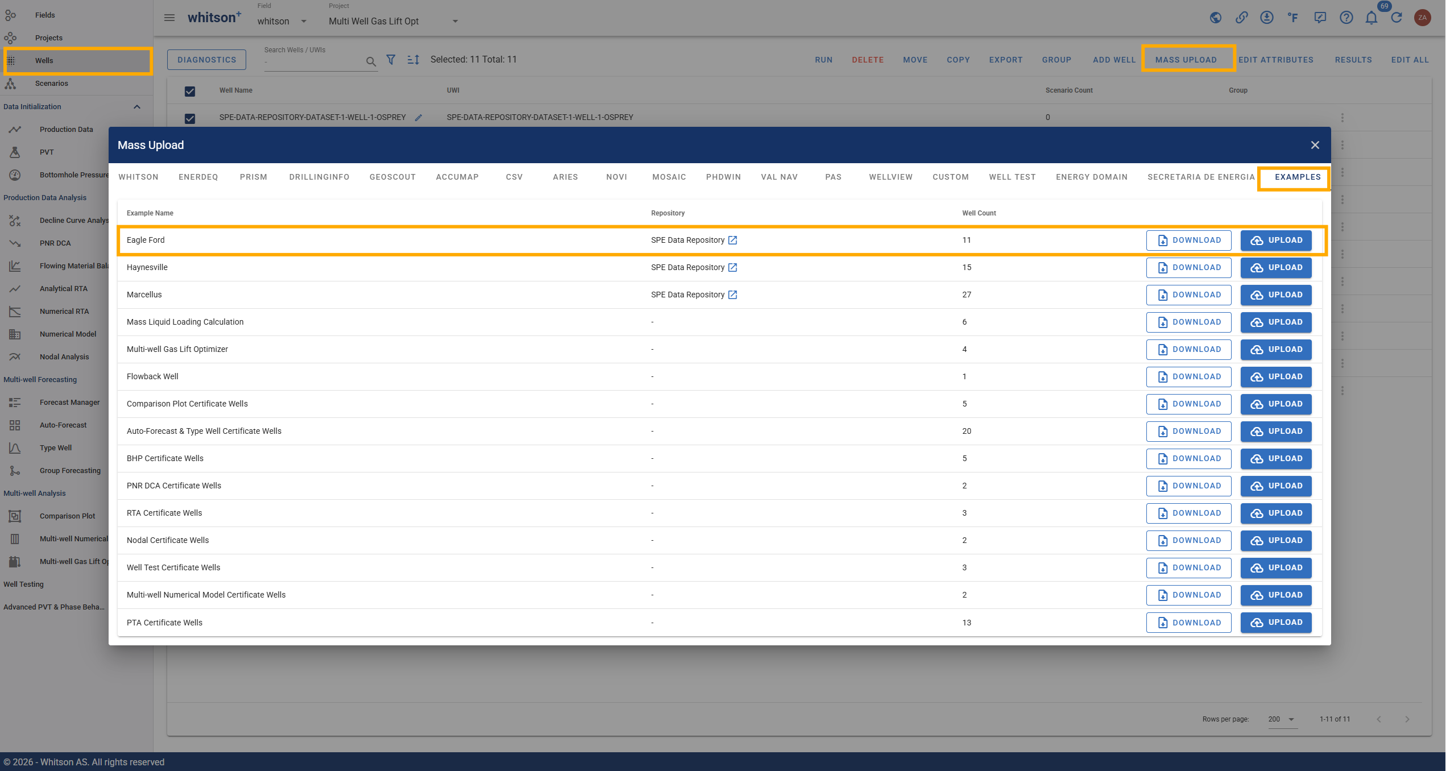Click the search magnifier icon for wells
This screenshot has height=771, width=1446.
(x=371, y=61)
